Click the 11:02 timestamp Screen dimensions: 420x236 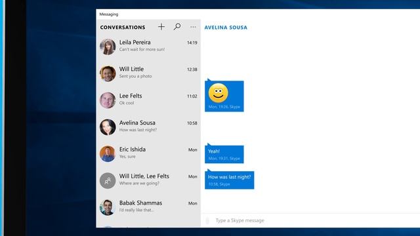pyautogui.click(x=192, y=96)
